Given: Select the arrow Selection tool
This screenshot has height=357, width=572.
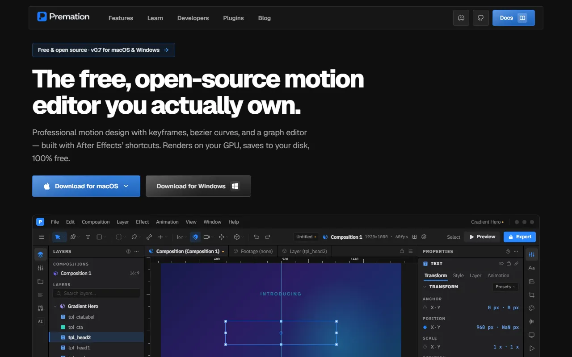Looking at the screenshot, I should 58,237.
